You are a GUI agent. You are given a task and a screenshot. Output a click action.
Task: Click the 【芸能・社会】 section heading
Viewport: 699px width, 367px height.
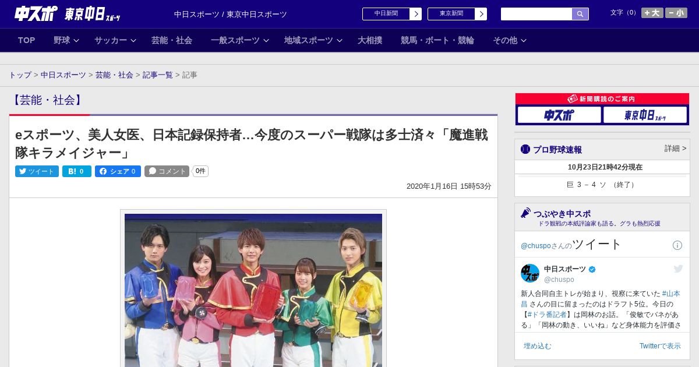[48, 100]
